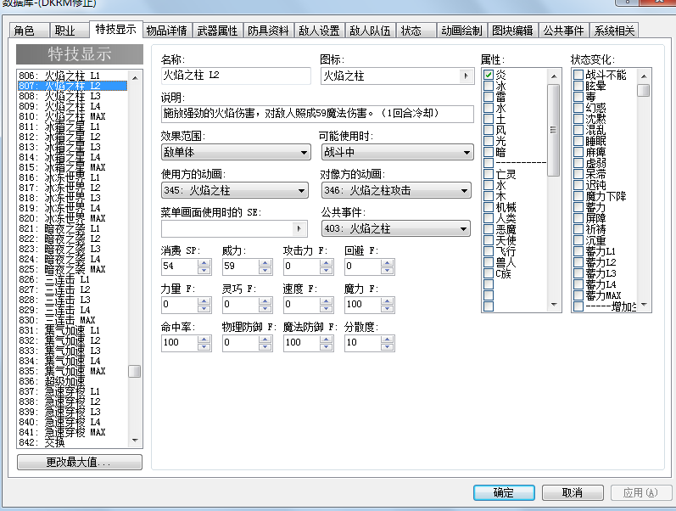Screen dimensions: 676x511
Task: Click the 速度 F value field
Action: [302, 305]
